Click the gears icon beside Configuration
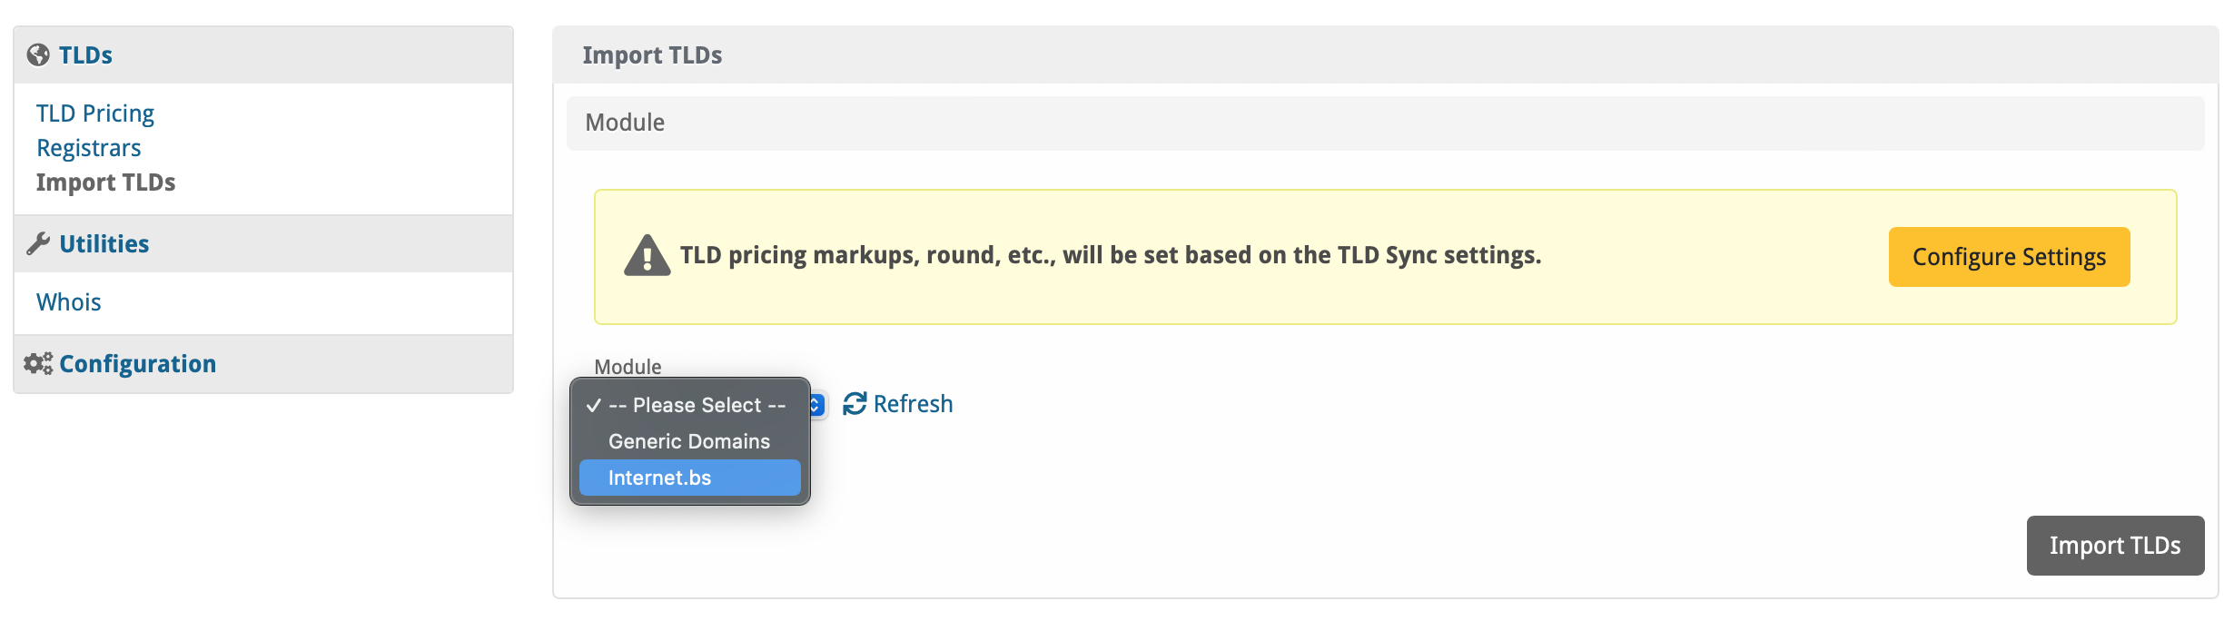The image size is (2234, 621). 38,364
